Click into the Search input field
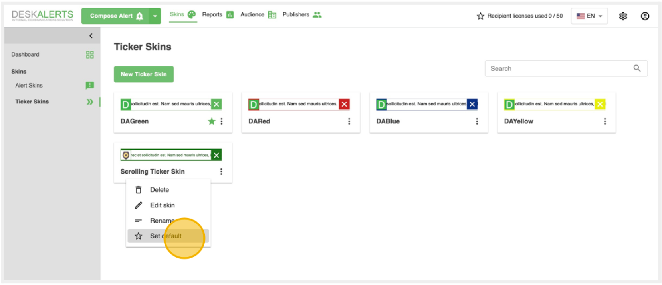The width and height of the screenshot is (662, 285). click(558, 68)
